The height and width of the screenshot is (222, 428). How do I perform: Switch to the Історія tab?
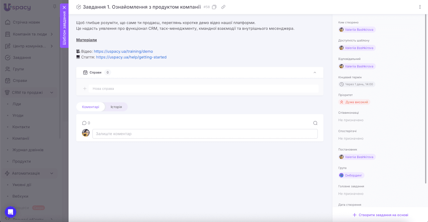pos(116,107)
